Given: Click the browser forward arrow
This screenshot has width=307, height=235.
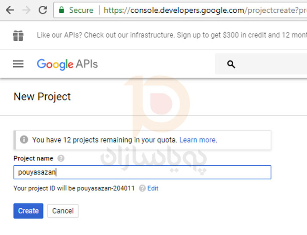Looking at the screenshot, I should [x=26, y=10].
